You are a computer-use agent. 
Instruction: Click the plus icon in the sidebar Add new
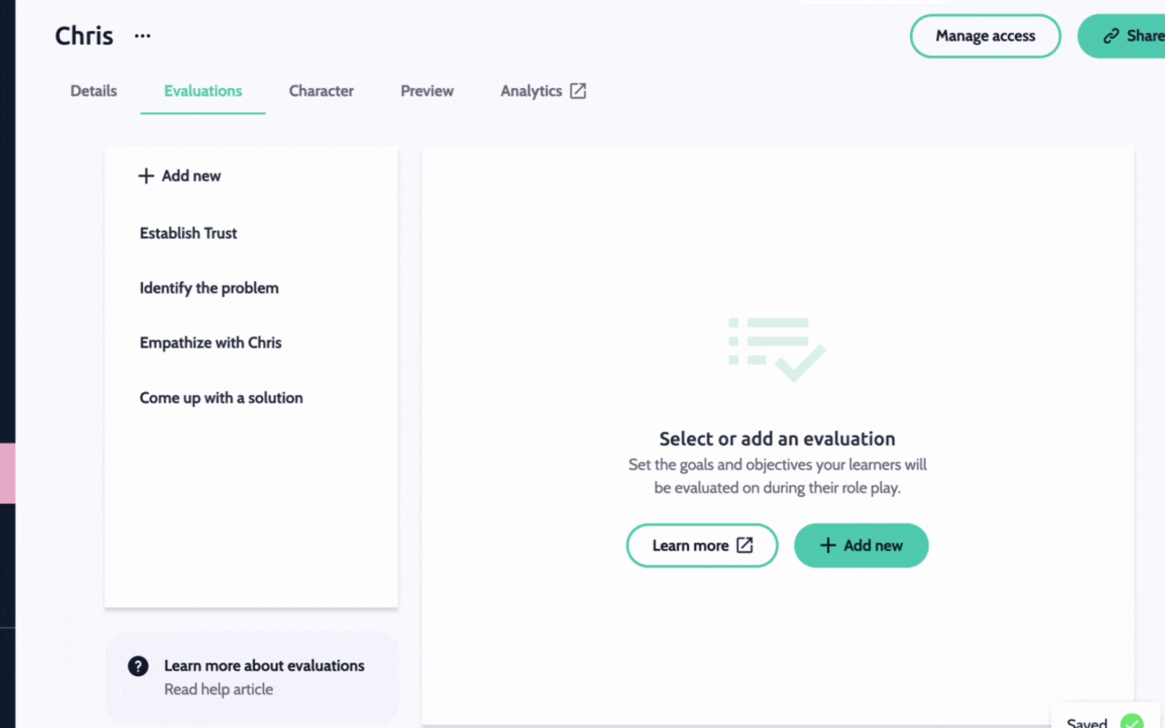pyautogui.click(x=146, y=176)
